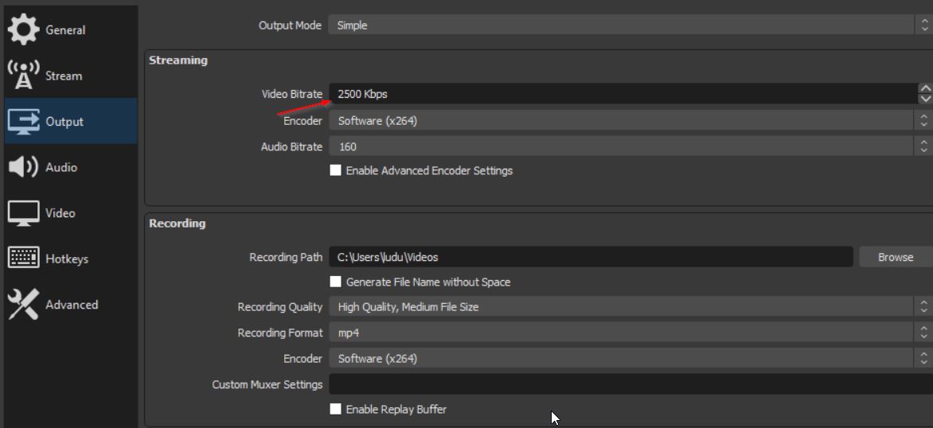Viewport: 933px width, 428px height.
Task: Click the Output monitor arrow icon
Action: pyautogui.click(x=23, y=121)
